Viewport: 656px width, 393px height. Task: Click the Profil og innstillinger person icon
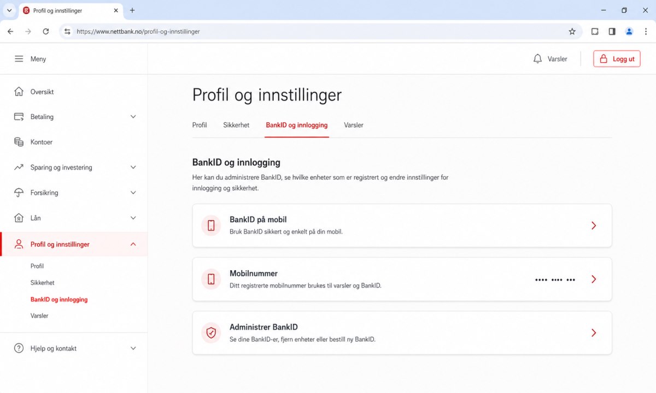tap(19, 245)
